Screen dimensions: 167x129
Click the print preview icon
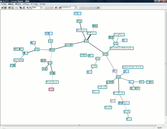(12, 8)
